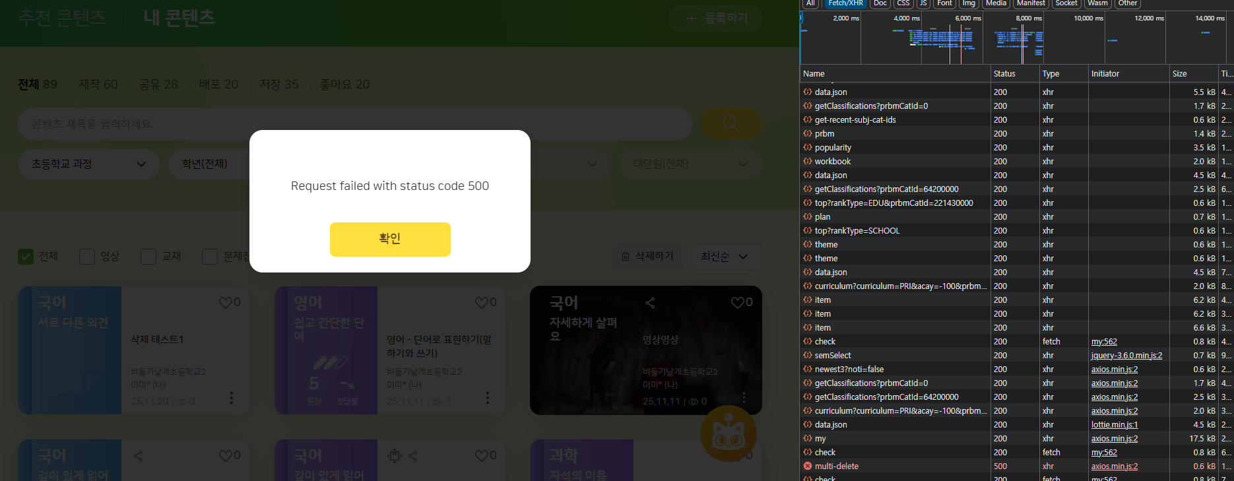
Task: Click the search magnifier icon button
Action: point(731,123)
